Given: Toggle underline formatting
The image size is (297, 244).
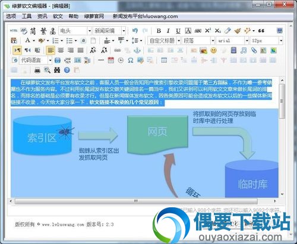Looking at the screenshot, I should click(178, 31).
